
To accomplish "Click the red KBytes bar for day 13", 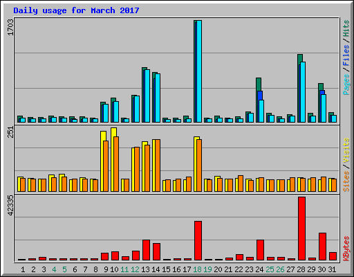I will click(146, 250).
